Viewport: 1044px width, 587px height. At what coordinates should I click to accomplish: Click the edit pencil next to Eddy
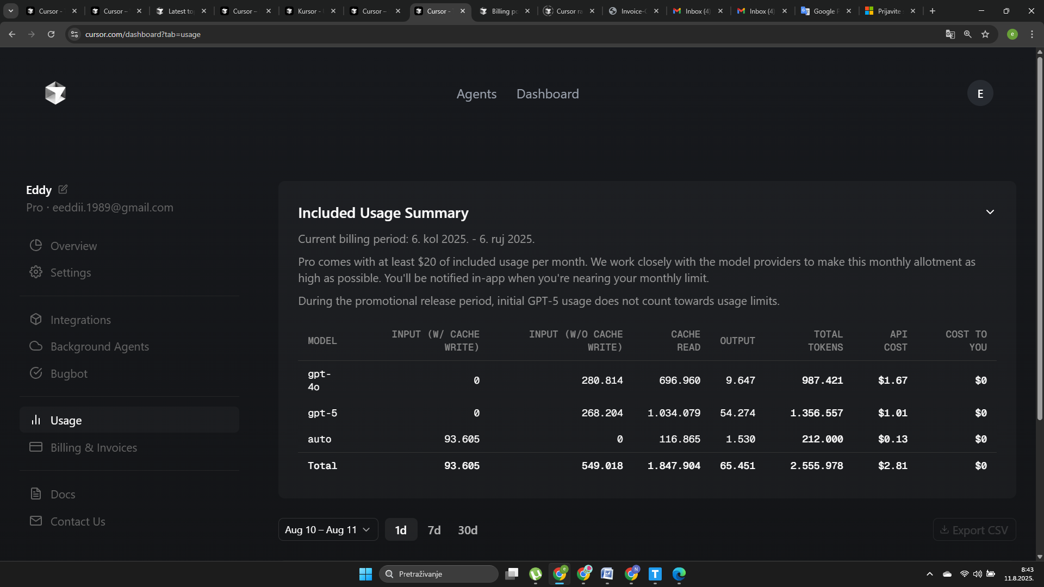pyautogui.click(x=63, y=189)
